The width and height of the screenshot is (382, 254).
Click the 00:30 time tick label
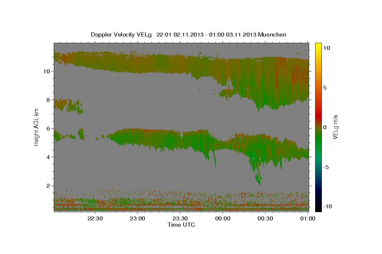(265, 218)
